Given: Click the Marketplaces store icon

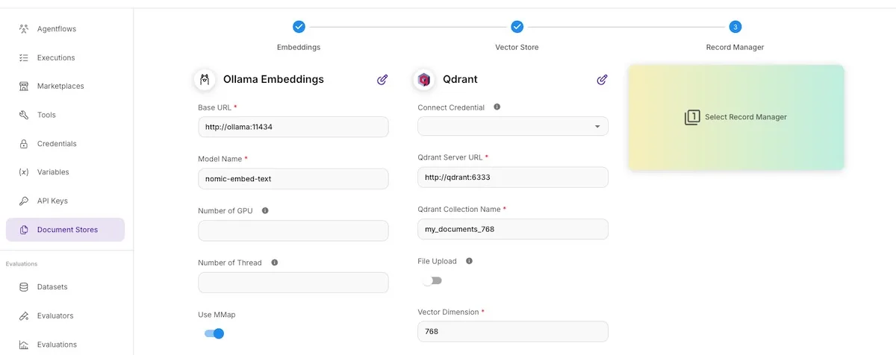Looking at the screenshot, I should [x=23, y=87].
